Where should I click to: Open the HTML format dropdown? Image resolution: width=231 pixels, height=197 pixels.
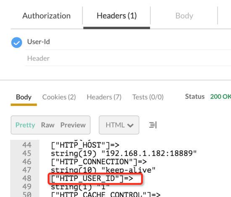coord(119,125)
